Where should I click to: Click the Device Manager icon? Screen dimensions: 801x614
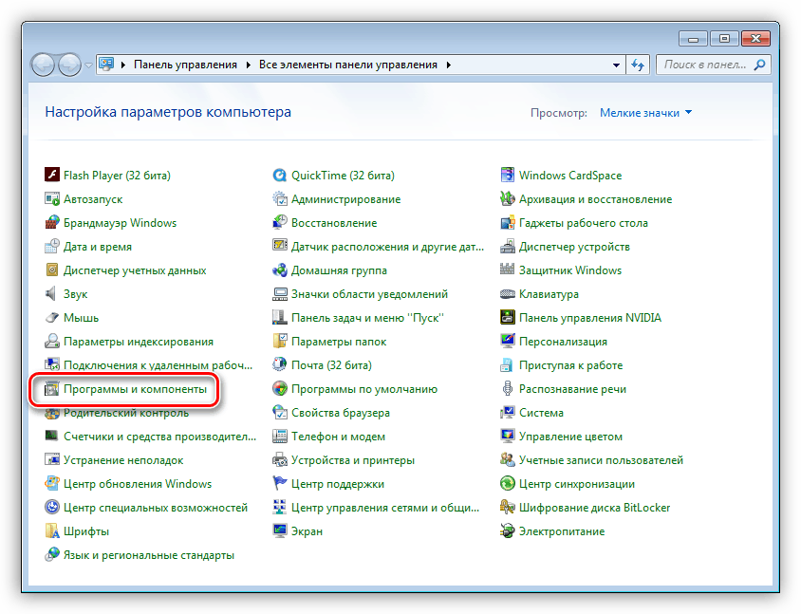[x=507, y=247]
